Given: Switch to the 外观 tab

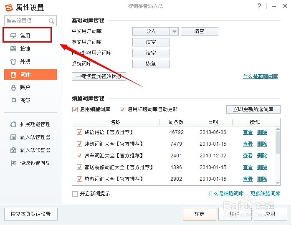Looking at the screenshot, I should [x=30, y=62].
